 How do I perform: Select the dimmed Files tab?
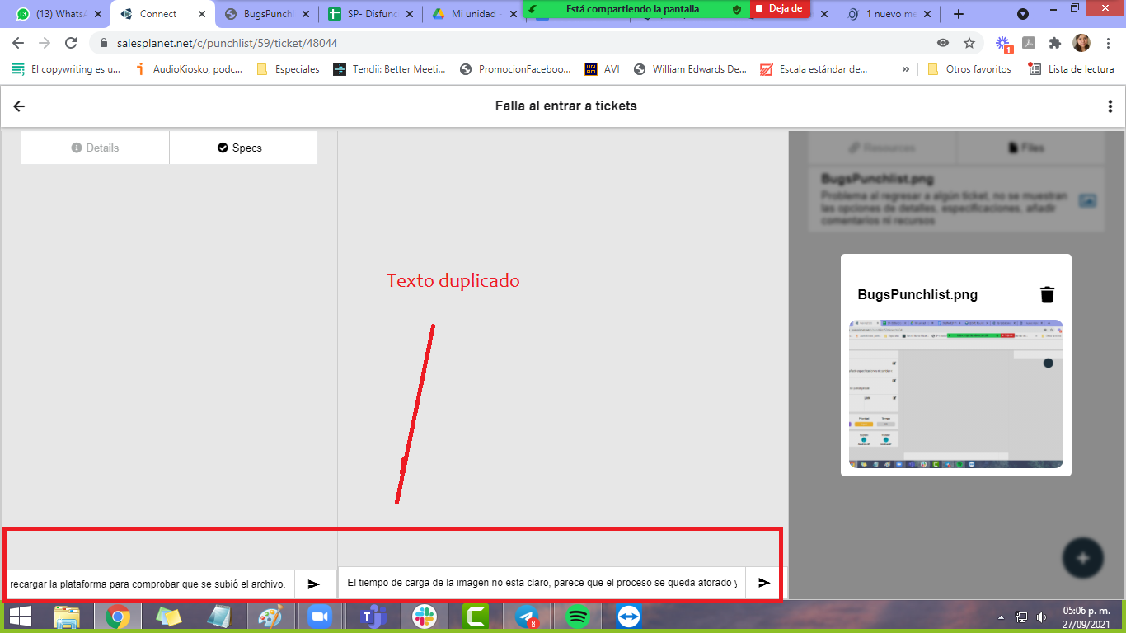pos(1030,148)
